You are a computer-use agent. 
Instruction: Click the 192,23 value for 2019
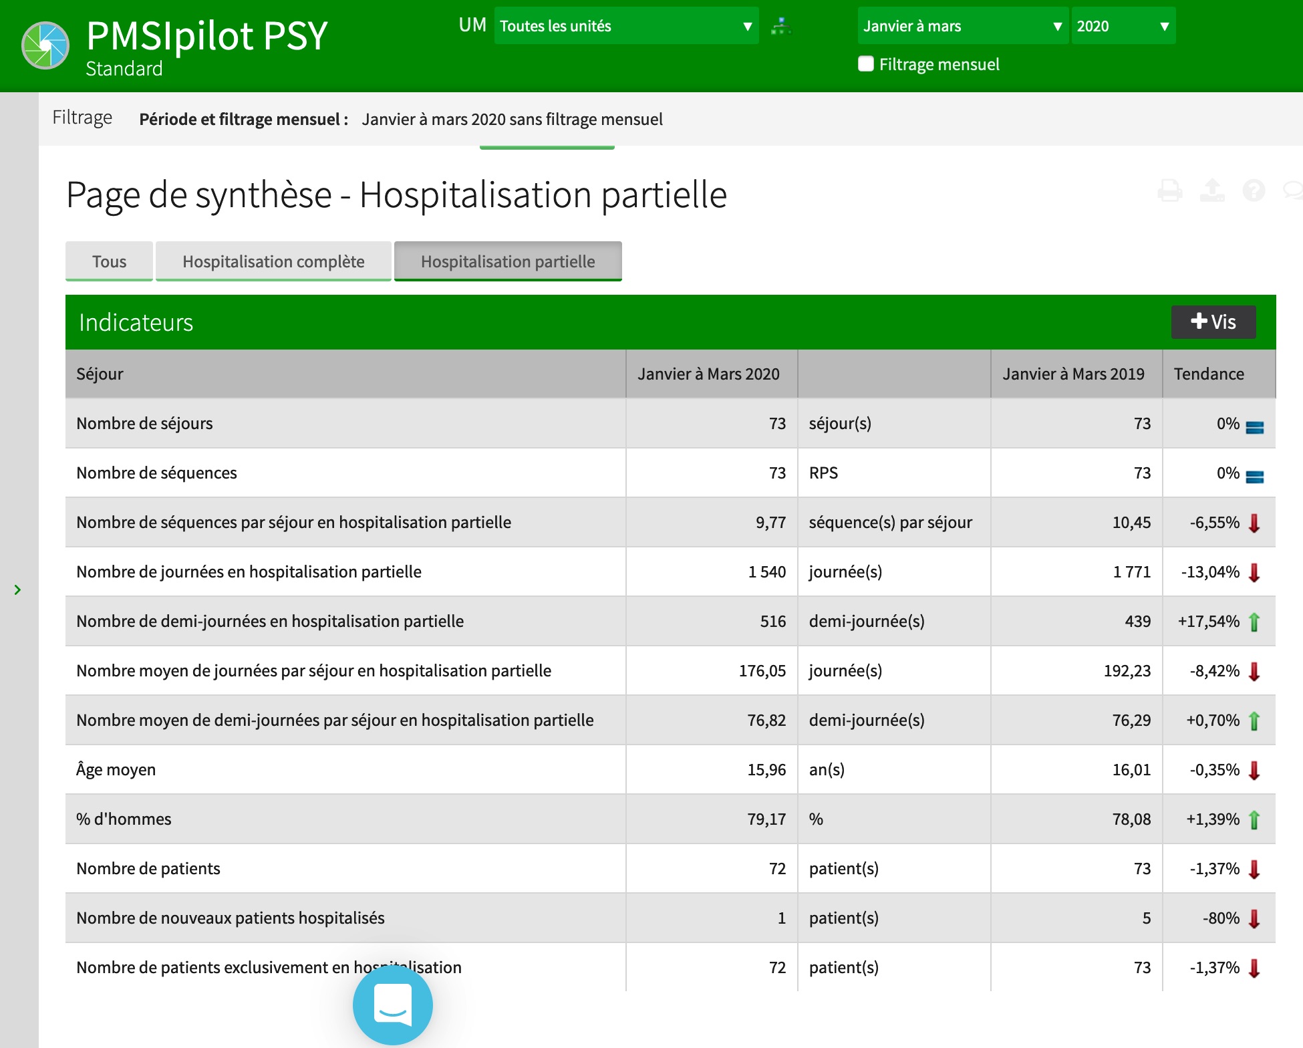point(1127,670)
